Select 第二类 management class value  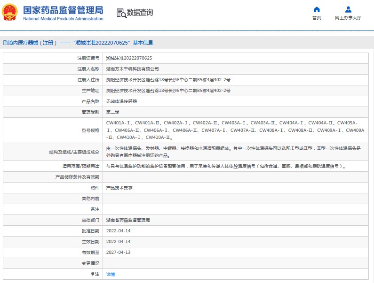112,112
